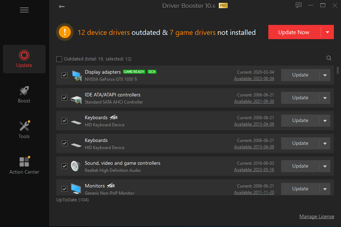Click the UpToDate (104) section label

coord(72,200)
